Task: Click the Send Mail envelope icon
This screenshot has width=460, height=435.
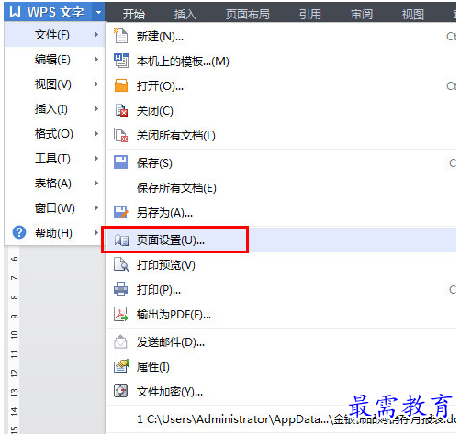Action: (x=120, y=341)
